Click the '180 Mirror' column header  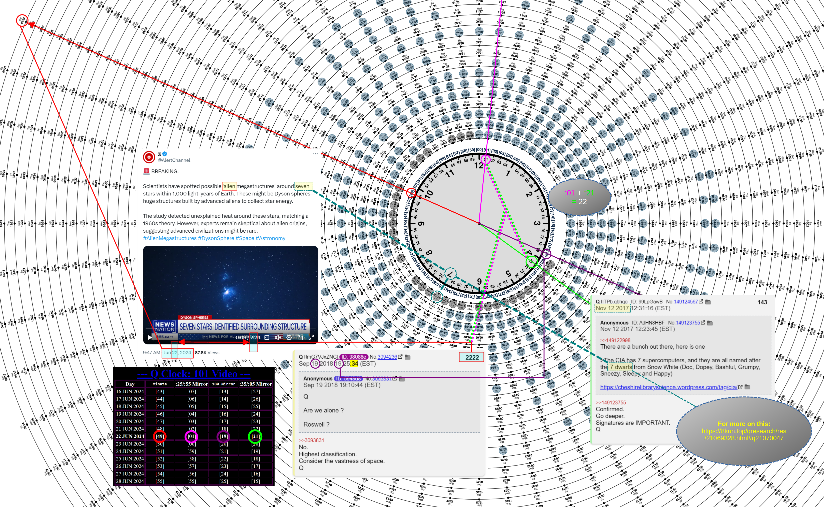tap(224, 384)
